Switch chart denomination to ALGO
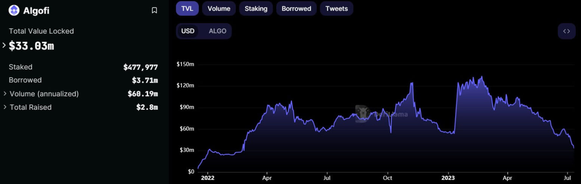 coord(217,31)
